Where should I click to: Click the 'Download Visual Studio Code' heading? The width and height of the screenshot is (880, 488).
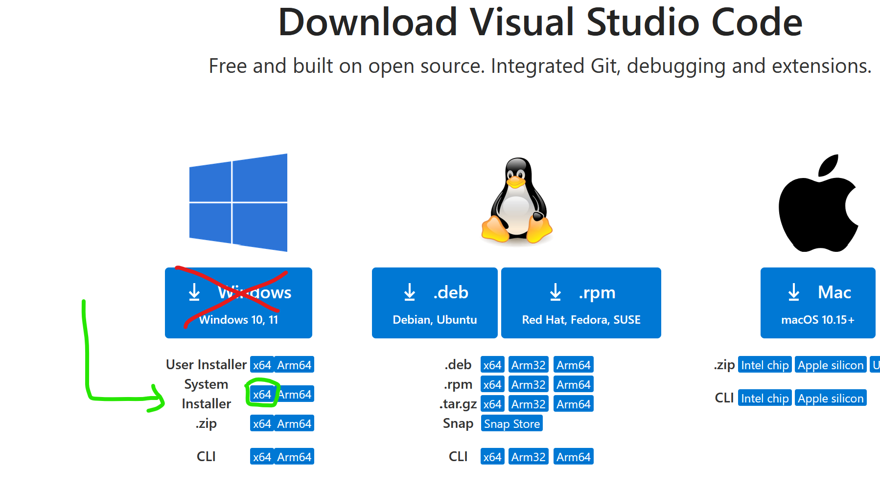tap(540, 22)
